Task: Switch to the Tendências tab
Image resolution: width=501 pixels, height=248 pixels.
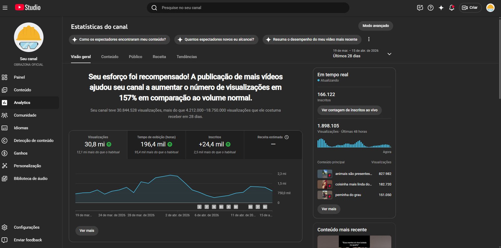Action: point(187,57)
